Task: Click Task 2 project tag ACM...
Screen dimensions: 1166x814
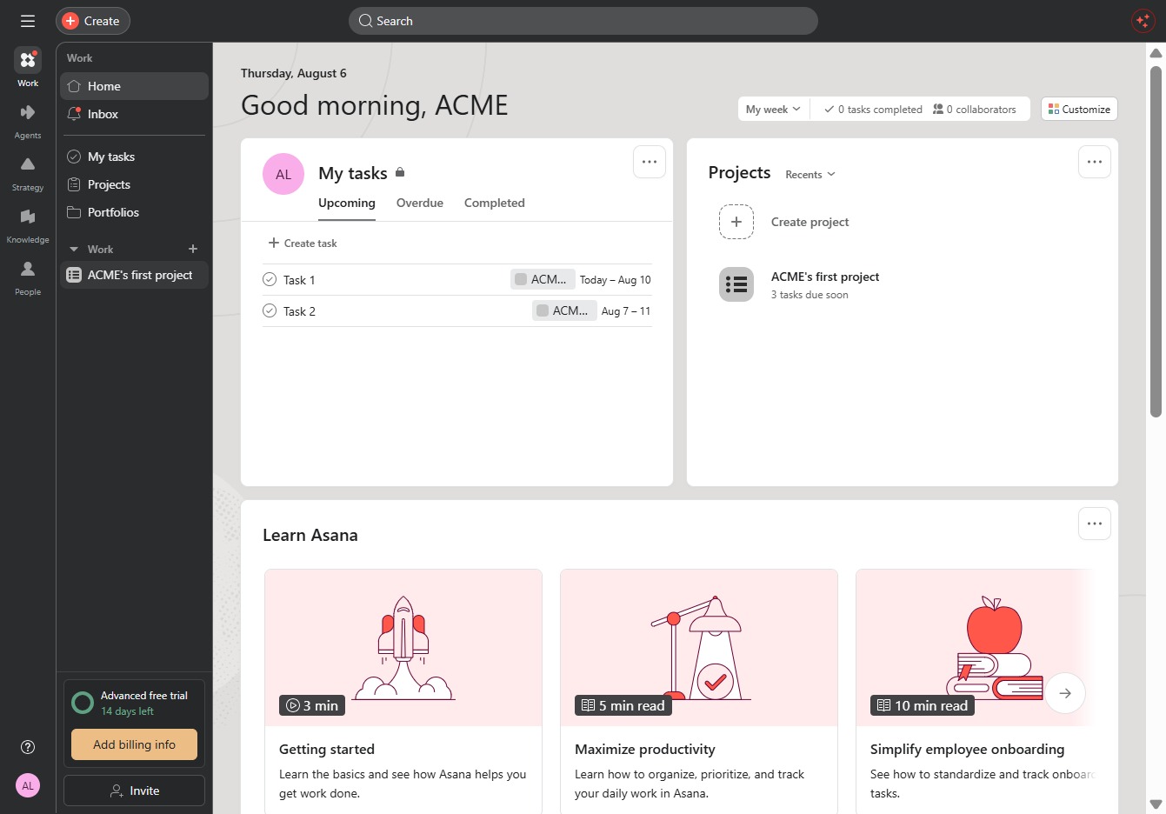Action: [x=564, y=310]
